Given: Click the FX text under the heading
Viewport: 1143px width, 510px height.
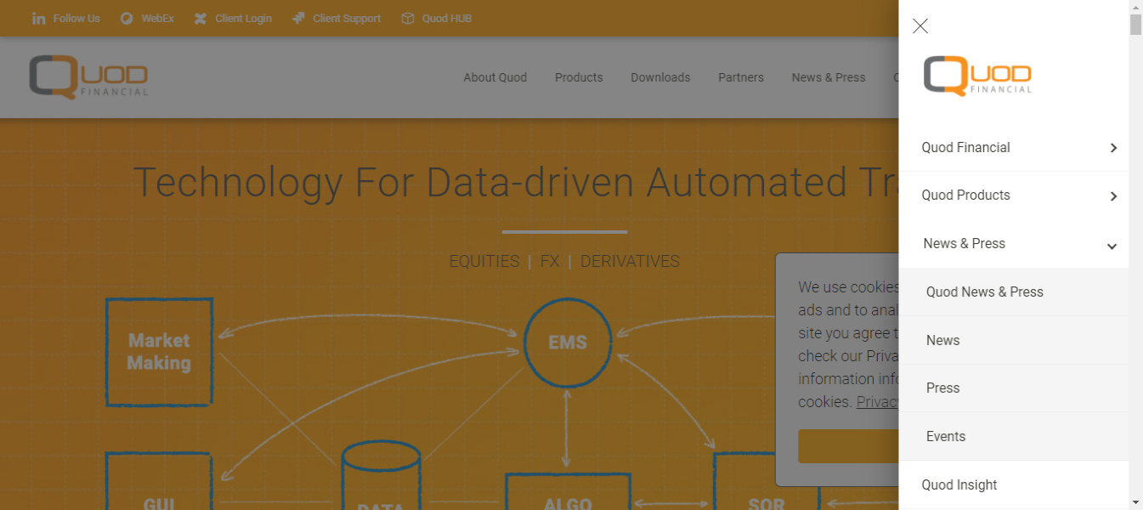Looking at the screenshot, I should 550,261.
